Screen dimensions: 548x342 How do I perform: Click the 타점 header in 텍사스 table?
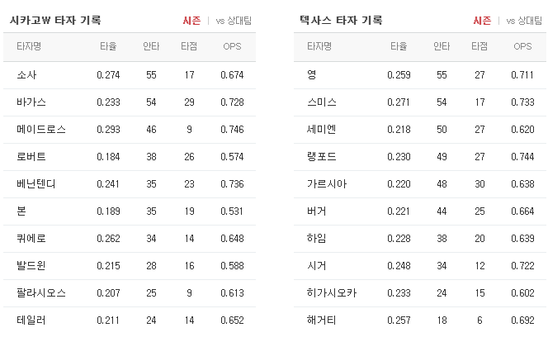(479, 46)
